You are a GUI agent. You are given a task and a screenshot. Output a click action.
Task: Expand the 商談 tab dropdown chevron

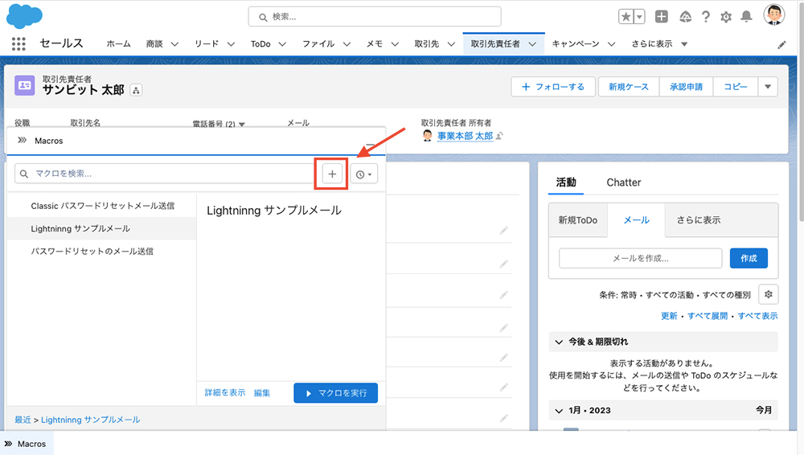[x=174, y=44]
